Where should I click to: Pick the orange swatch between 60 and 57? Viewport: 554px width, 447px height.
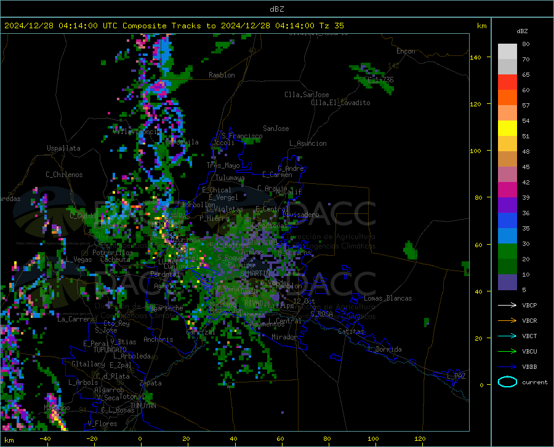tap(507, 98)
